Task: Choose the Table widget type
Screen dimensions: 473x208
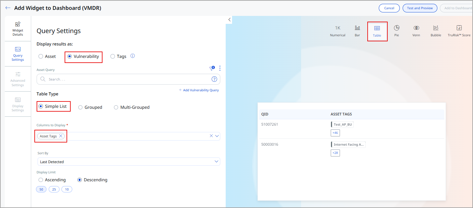Action: (x=377, y=31)
